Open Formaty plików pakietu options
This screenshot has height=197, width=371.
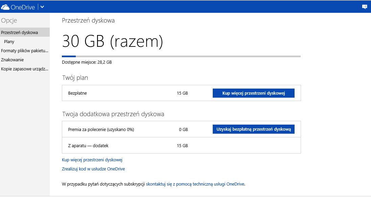pyautogui.click(x=25, y=51)
